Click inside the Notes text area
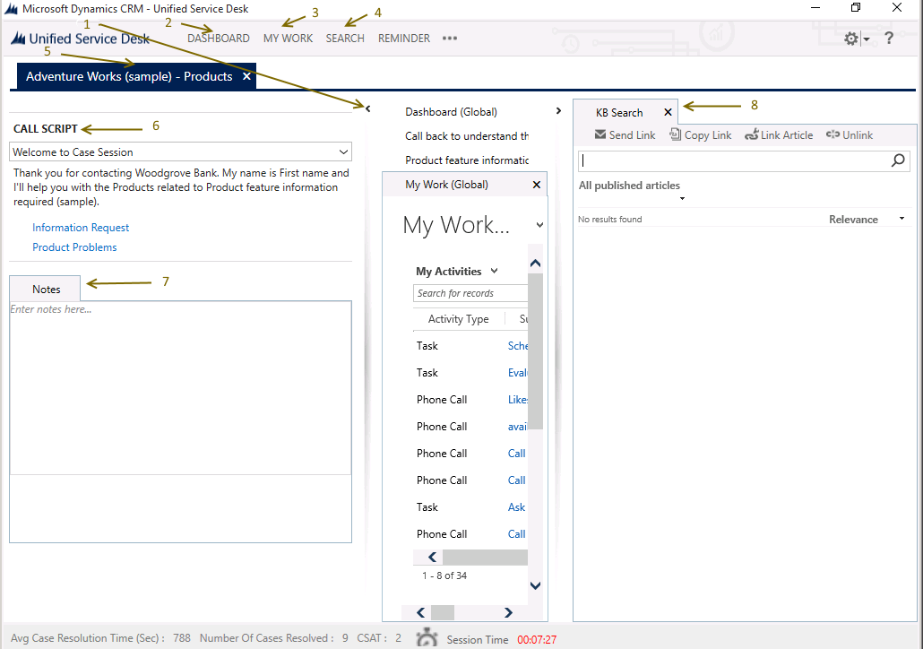The image size is (923, 649). (x=179, y=385)
